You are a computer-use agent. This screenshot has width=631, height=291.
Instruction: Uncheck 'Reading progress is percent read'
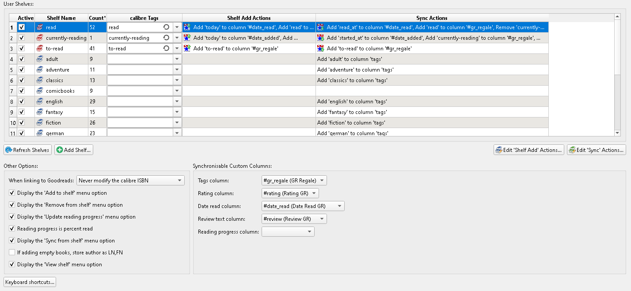12,229
